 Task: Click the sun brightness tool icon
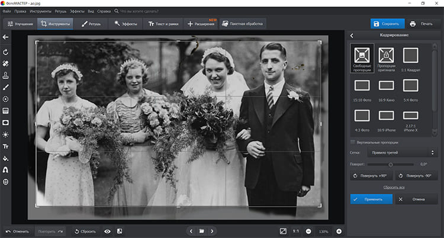(6, 134)
